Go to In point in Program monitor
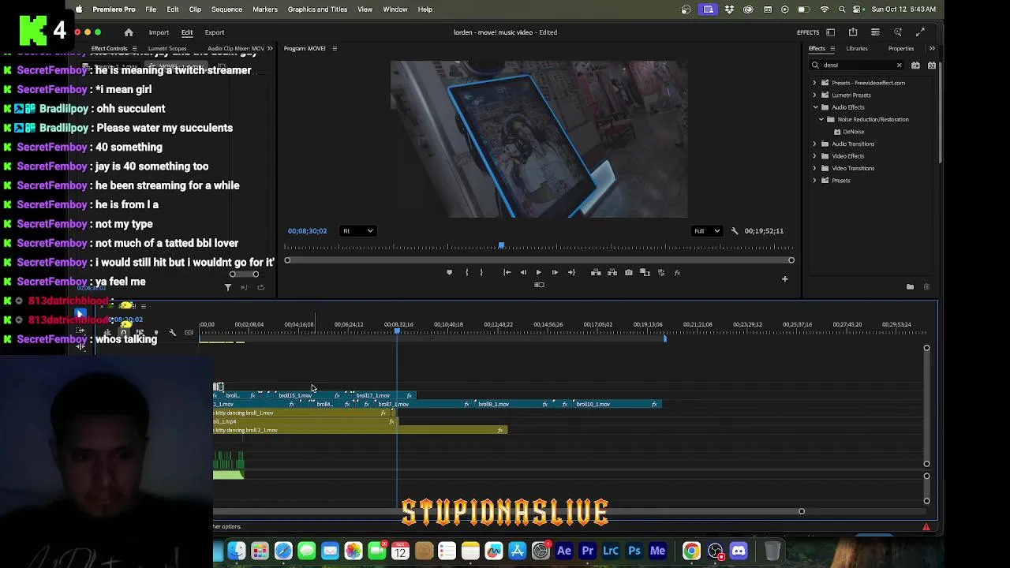The height and width of the screenshot is (568, 1010). pos(507,272)
